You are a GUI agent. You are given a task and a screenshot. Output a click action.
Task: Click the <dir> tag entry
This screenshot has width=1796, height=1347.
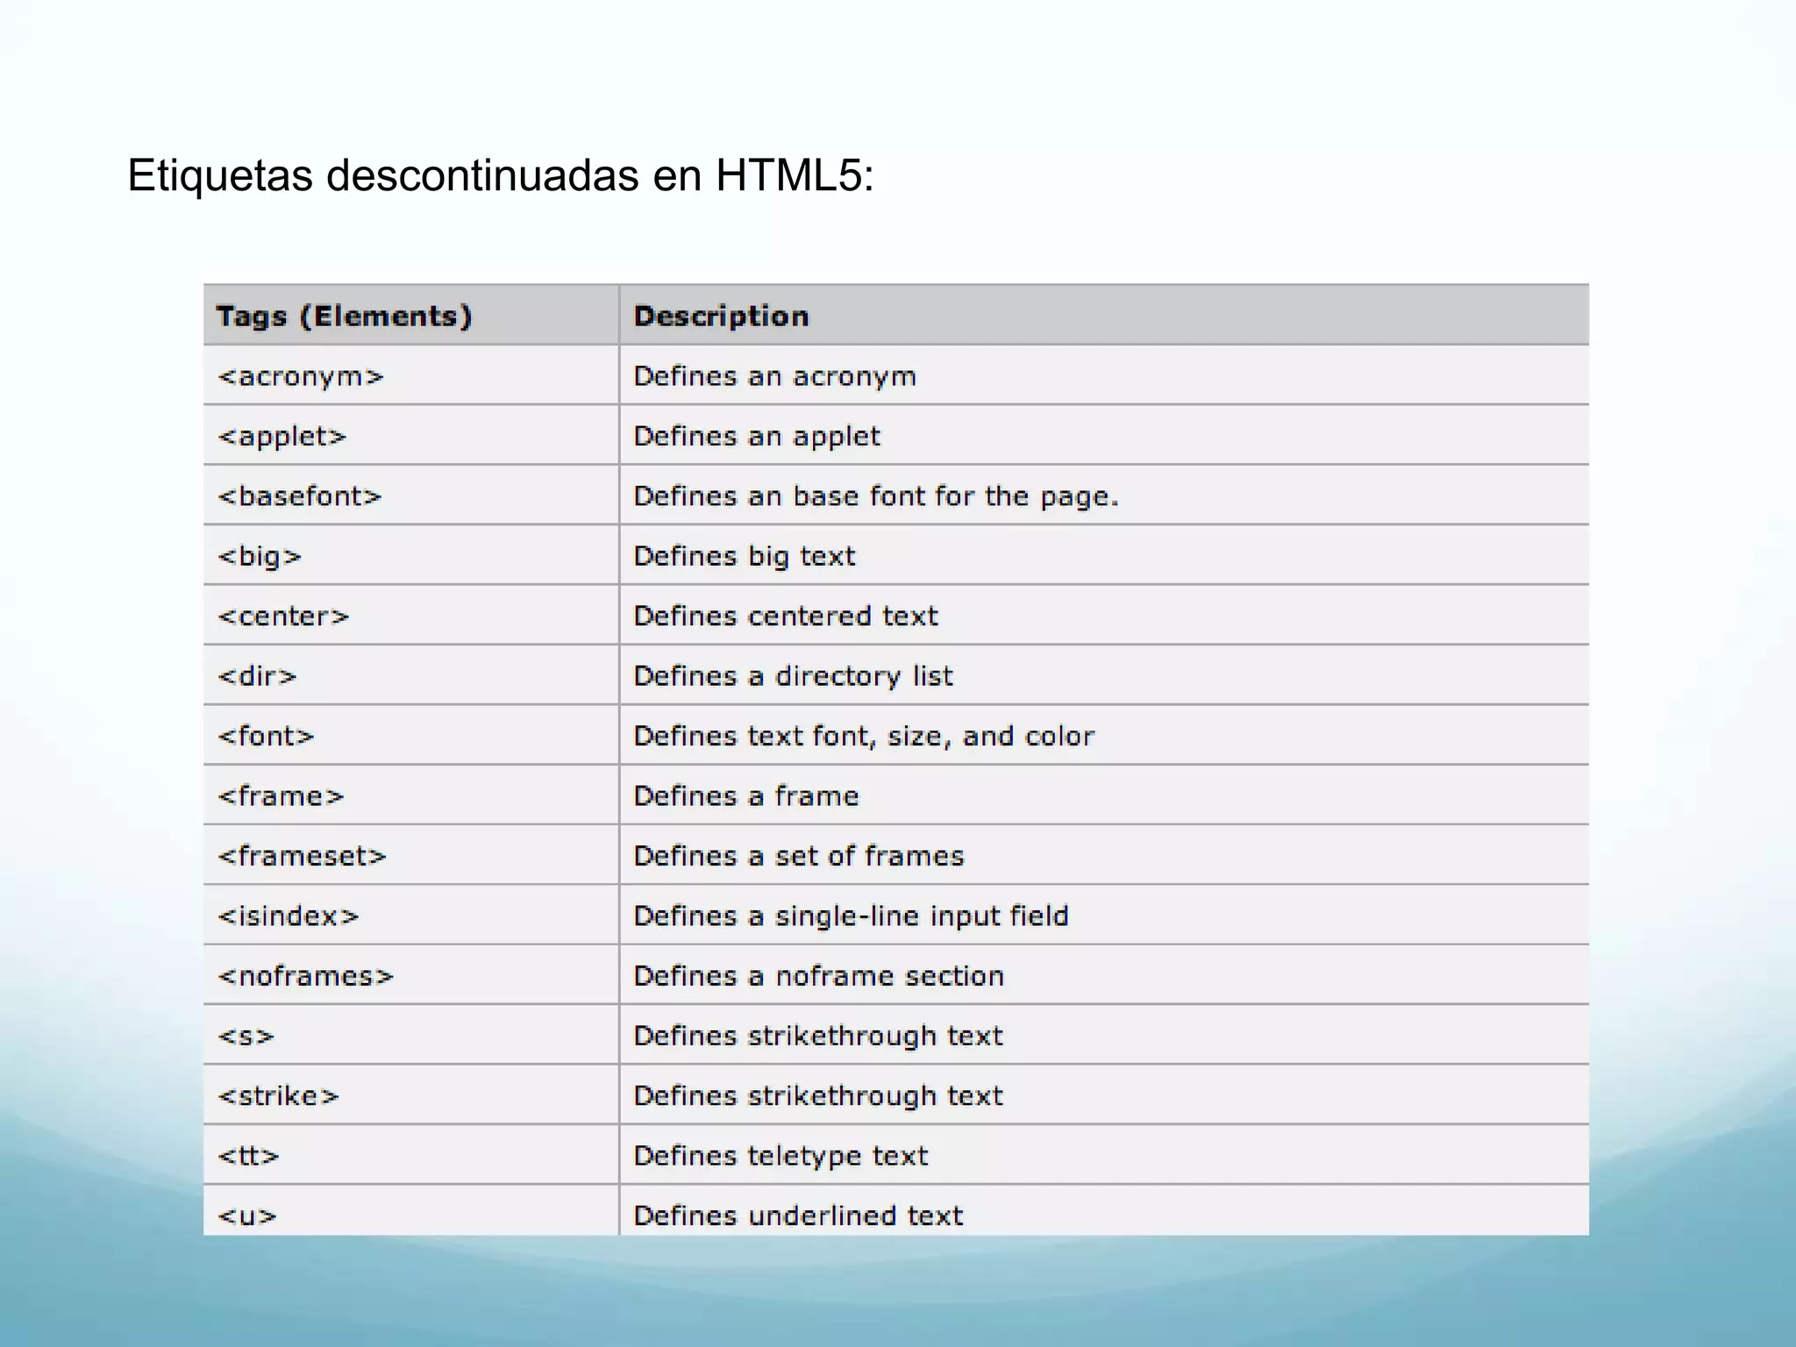[257, 677]
